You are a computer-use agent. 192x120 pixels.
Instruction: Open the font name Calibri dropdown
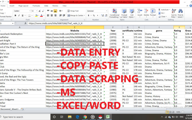tap(30, 11)
